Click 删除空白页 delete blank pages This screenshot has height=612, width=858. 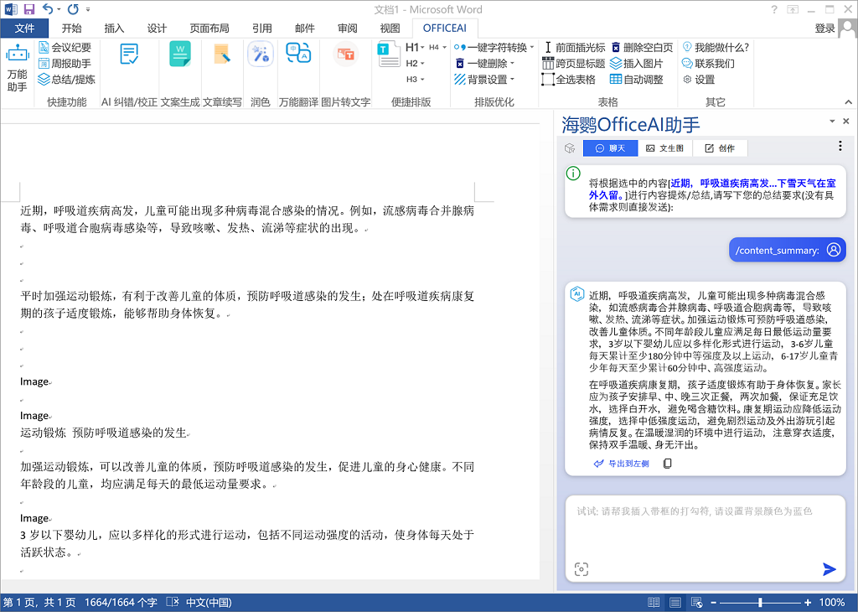click(642, 48)
